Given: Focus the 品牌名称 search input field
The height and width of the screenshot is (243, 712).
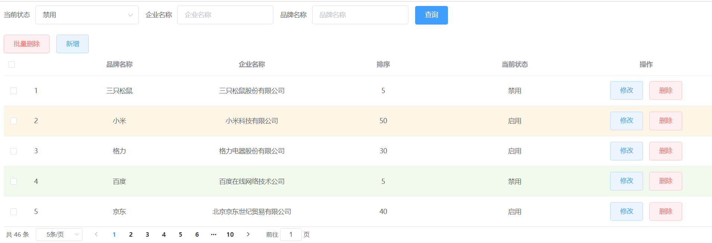Looking at the screenshot, I should tap(360, 15).
